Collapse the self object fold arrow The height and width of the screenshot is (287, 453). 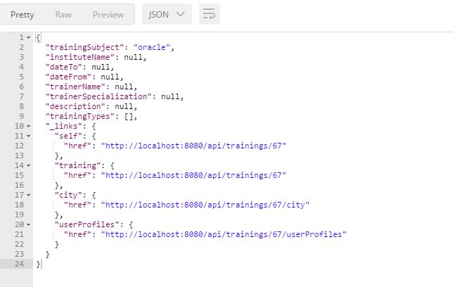point(29,136)
